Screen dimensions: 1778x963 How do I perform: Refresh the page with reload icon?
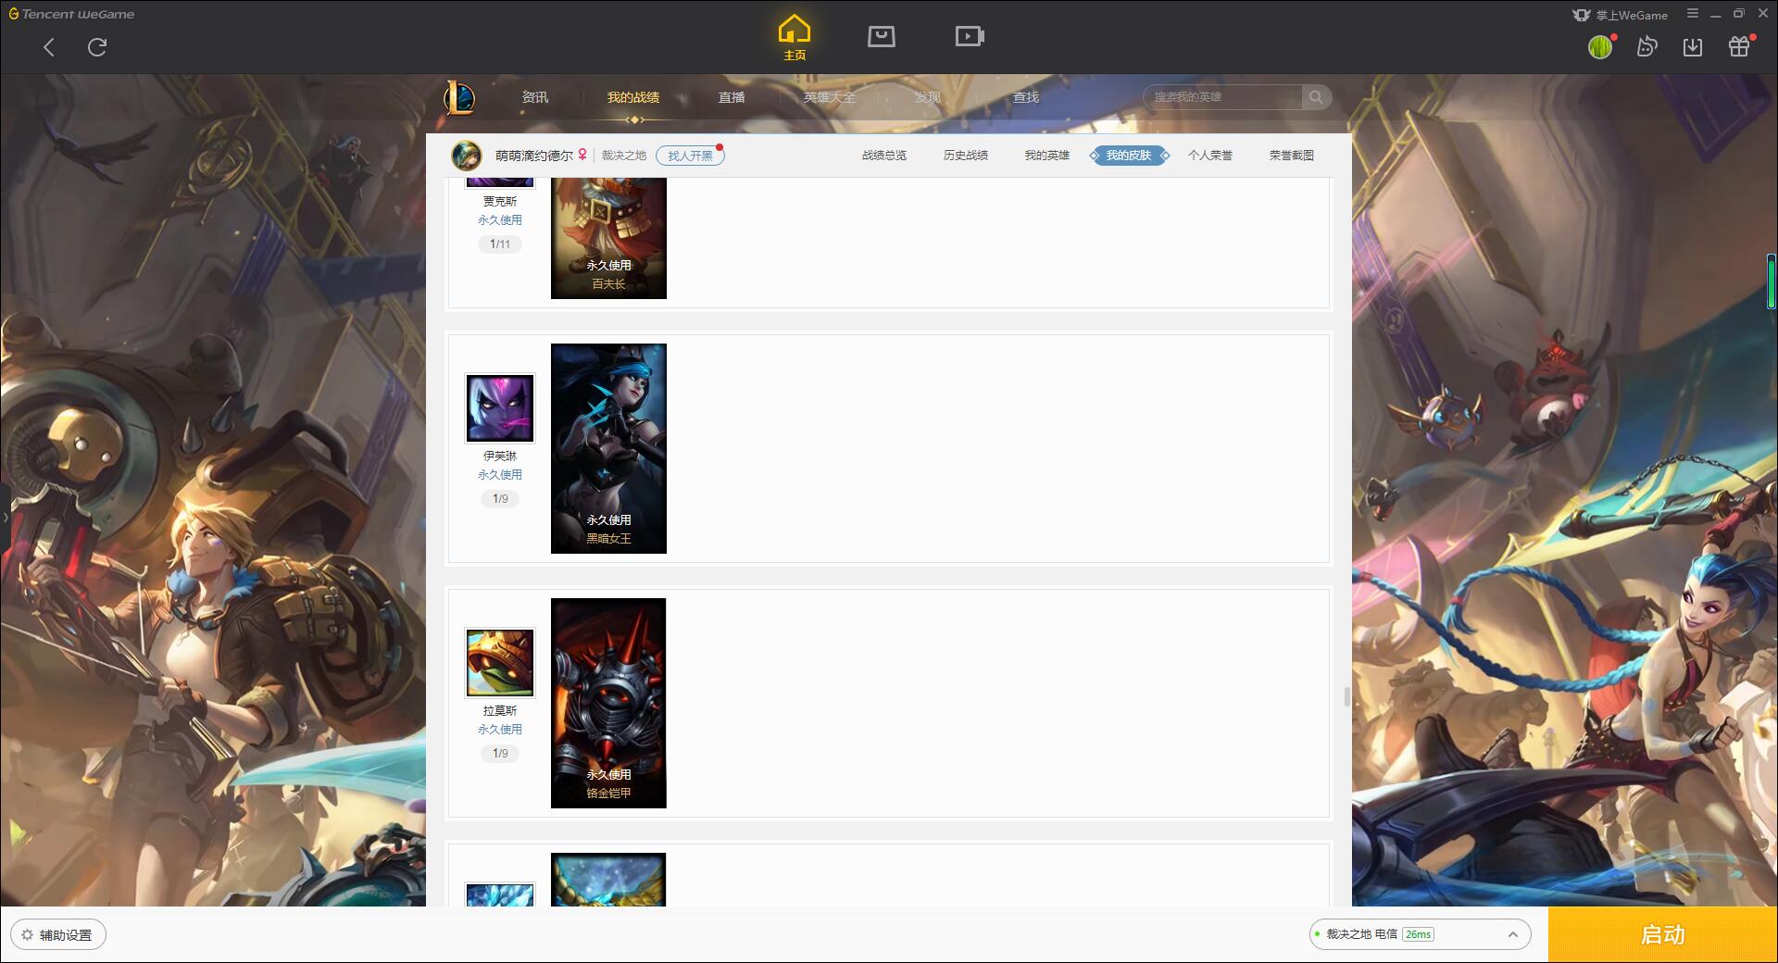point(97,47)
